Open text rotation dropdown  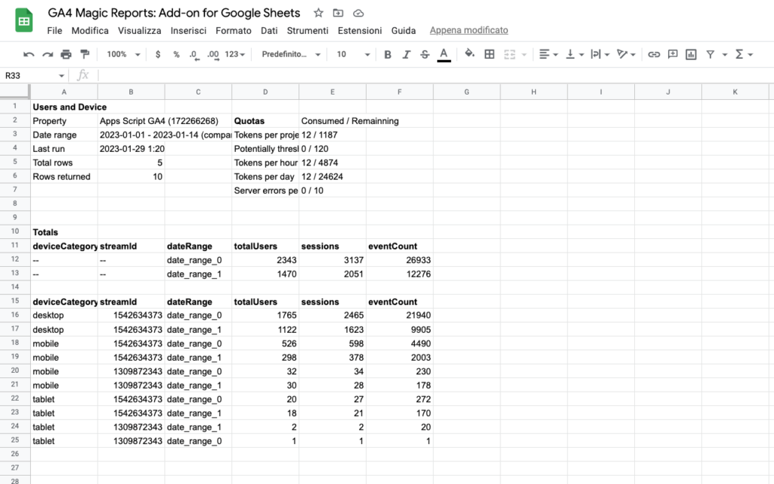click(626, 54)
